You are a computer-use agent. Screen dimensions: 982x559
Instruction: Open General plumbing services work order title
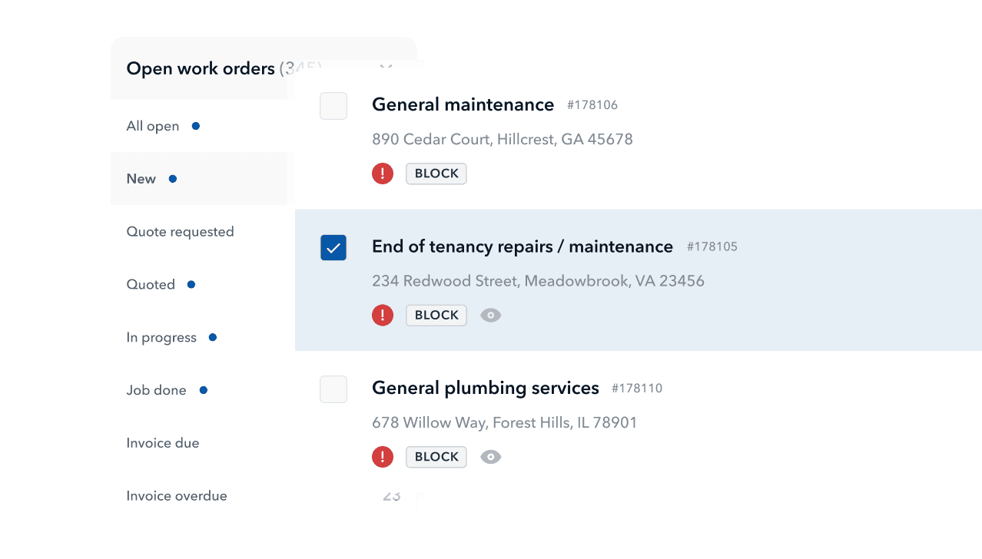486,388
